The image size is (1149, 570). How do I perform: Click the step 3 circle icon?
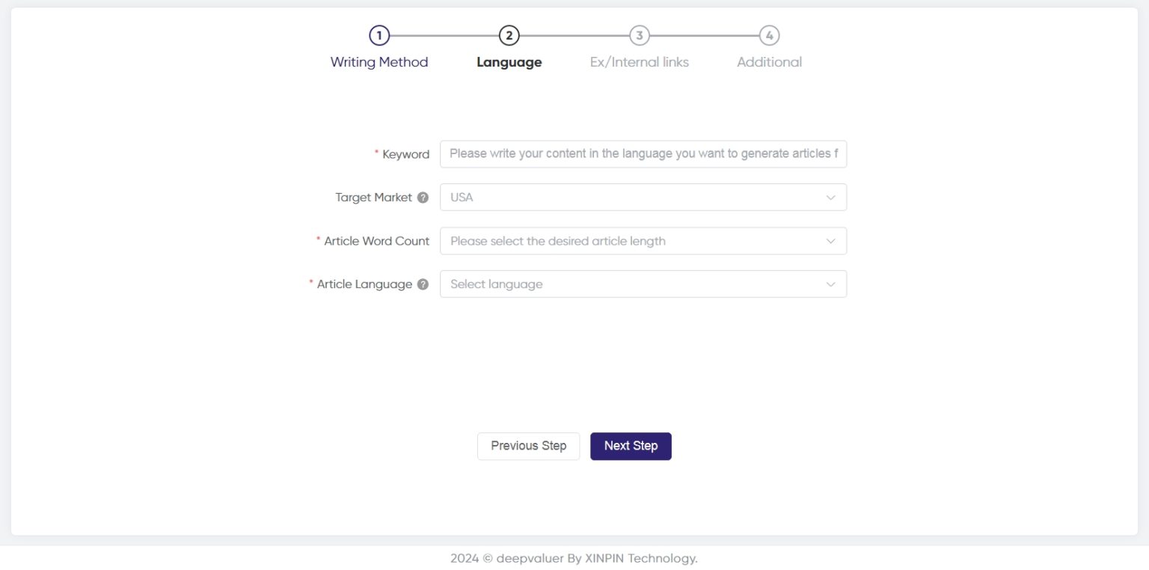(639, 35)
